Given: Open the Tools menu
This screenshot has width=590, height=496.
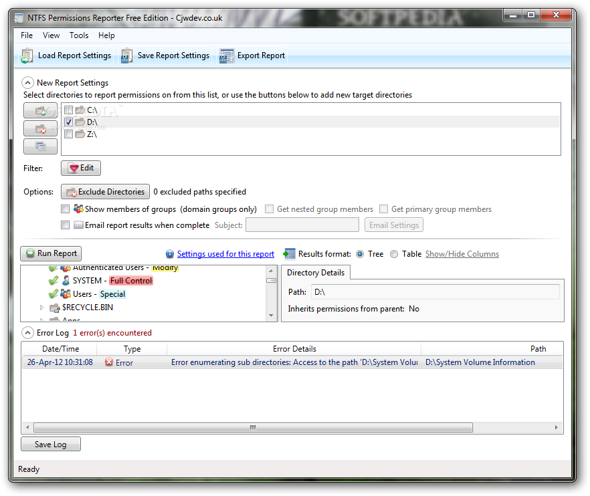Looking at the screenshot, I should (79, 35).
